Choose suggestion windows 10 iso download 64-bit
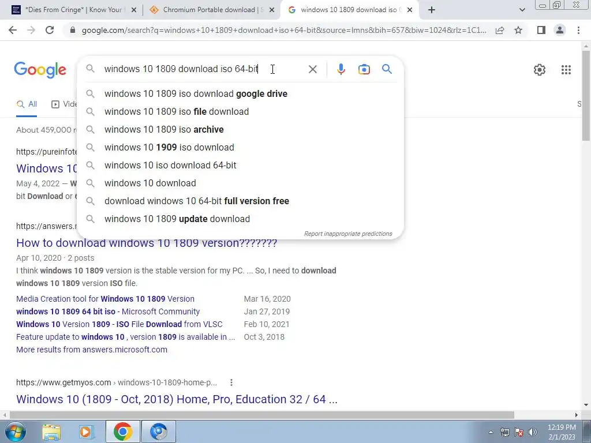591x443 pixels. point(240,165)
